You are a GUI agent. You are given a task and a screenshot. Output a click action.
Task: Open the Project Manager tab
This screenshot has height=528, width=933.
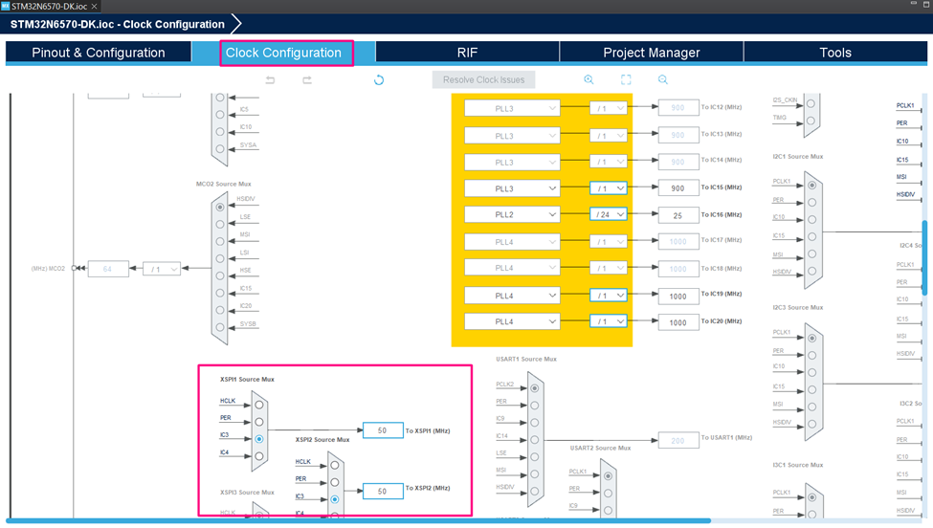click(651, 53)
